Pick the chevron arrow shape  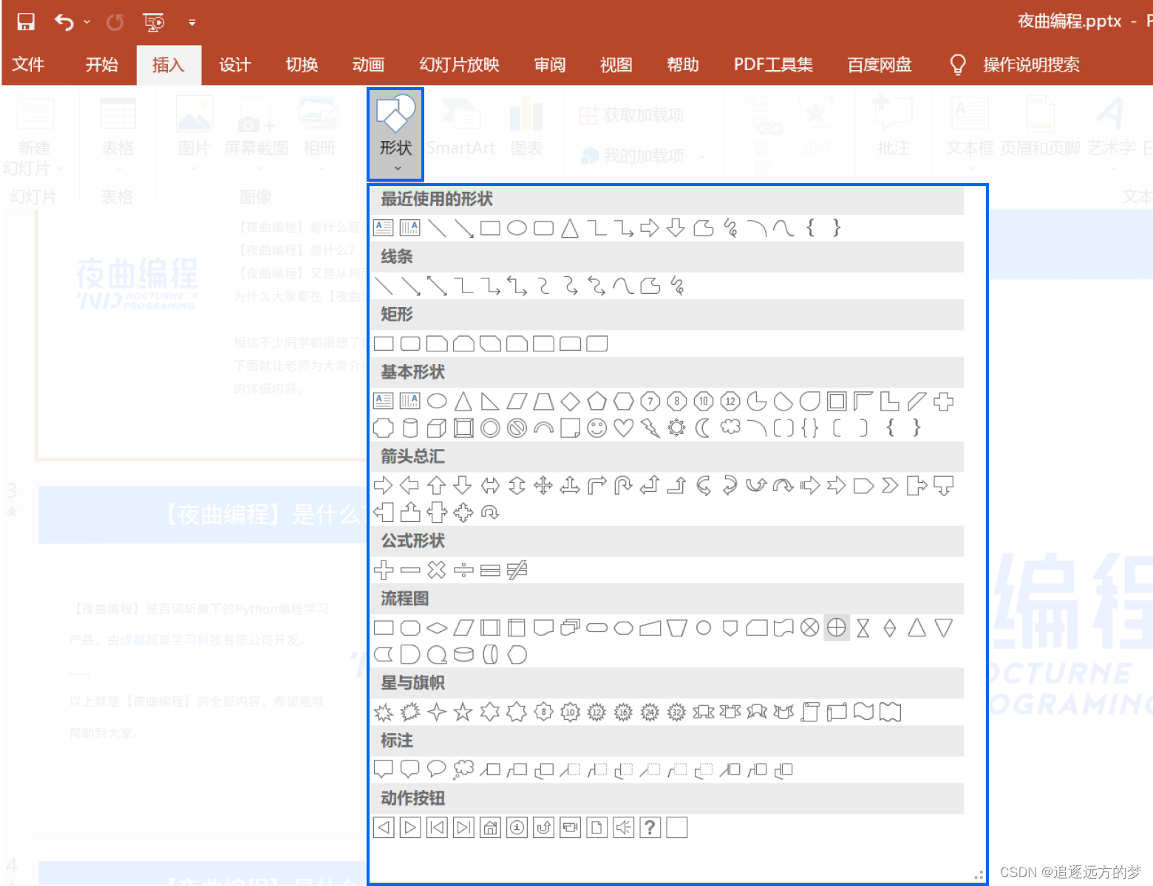(890, 485)
